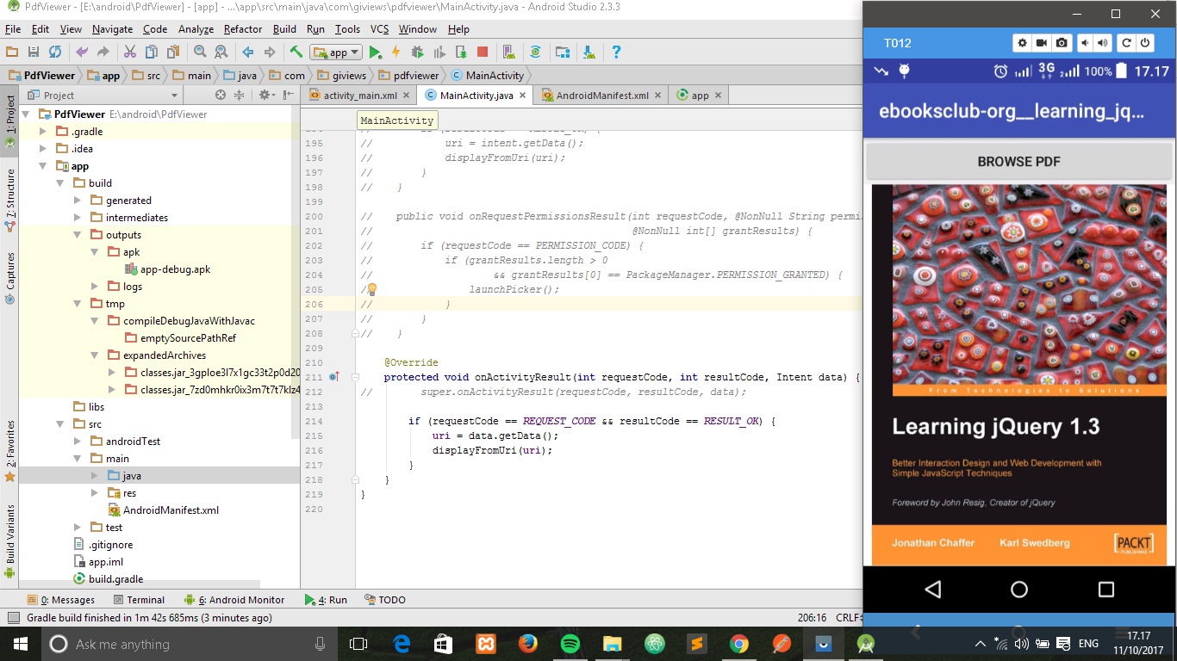
Task: Switch to the activity_main.xml tab
Action: pos(360,96)
